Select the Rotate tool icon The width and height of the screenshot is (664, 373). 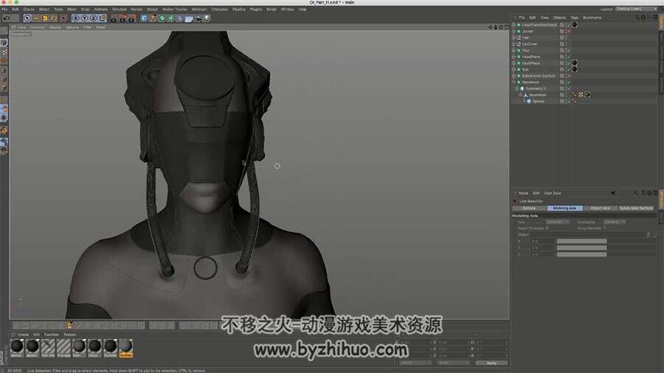click(x=54, y=18)
